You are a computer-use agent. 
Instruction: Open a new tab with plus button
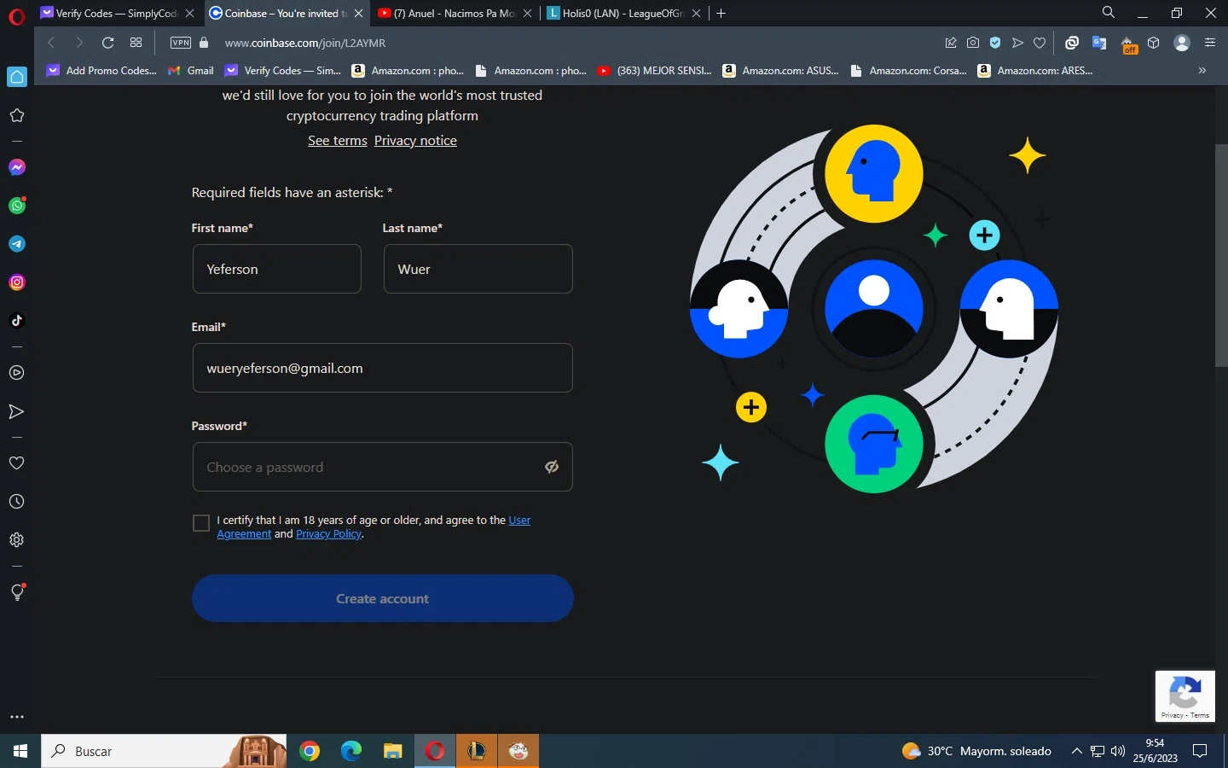pyautogui.click(x=721, y=14)
